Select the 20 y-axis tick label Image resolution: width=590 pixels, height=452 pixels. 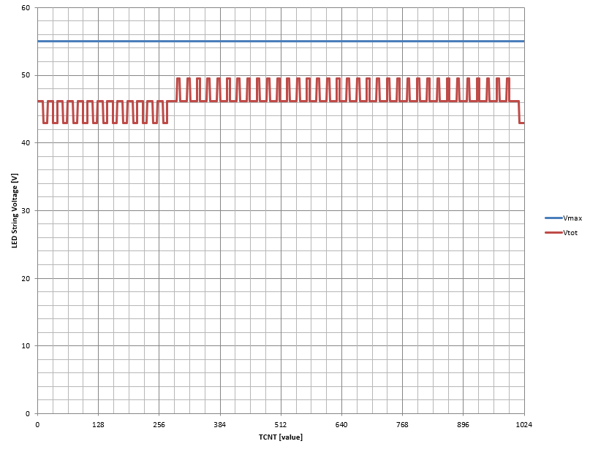[25, 278]
